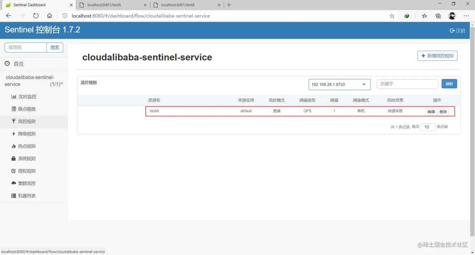Click the 资源名 column header
Screen dimensions: 475x255
click(x=154, y=100)
